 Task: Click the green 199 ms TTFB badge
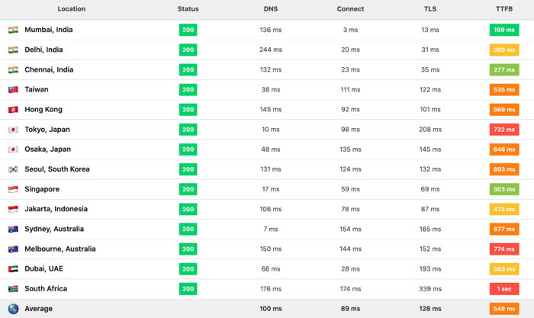pos(503,30)
